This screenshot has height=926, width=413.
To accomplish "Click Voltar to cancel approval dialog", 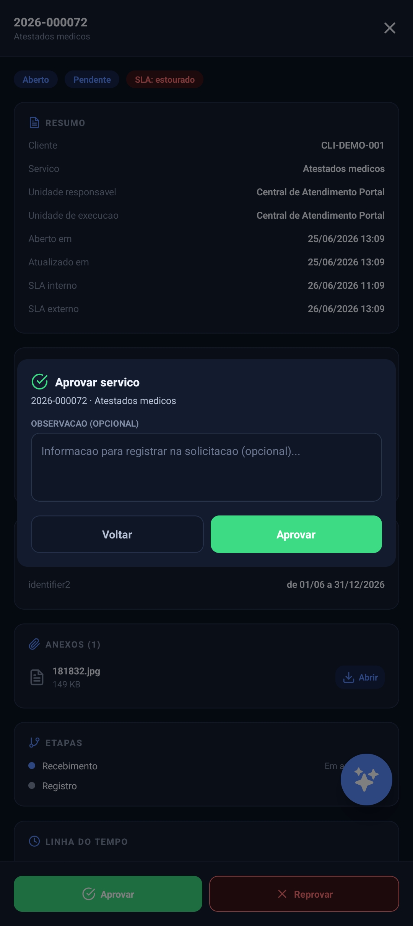I will (117, 534).
